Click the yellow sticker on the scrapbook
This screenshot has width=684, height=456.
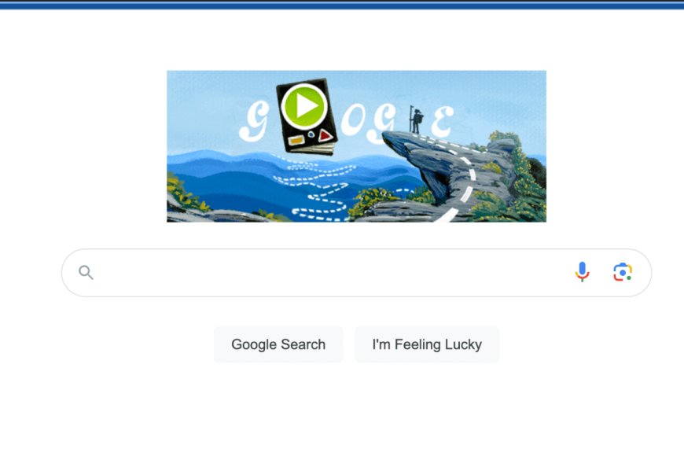pos(296,140)
